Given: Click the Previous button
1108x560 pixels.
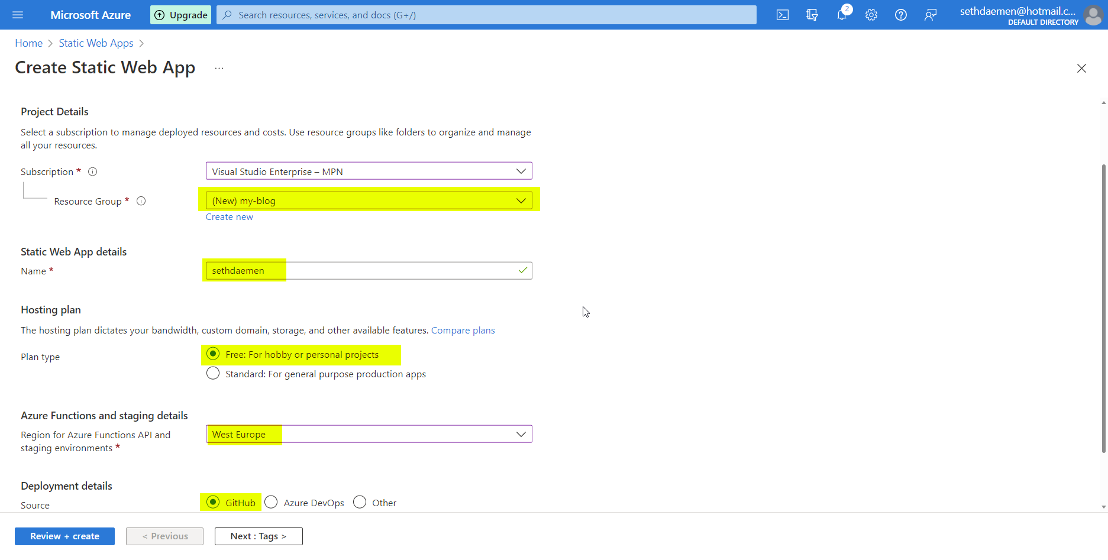Looking at the screenshot, I should coord(164,536).
